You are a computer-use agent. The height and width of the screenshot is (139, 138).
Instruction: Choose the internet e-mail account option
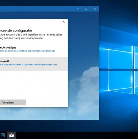coord(34,64)
